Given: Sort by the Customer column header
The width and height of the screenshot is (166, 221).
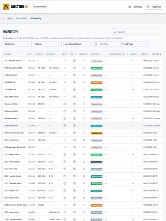Looking at the screenshot, I should point(51,54).
